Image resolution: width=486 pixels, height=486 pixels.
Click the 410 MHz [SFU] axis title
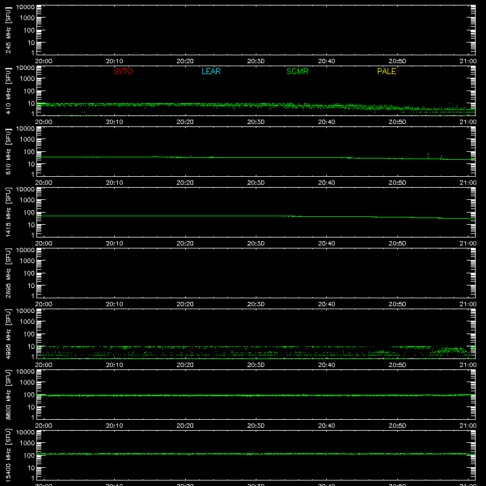[8, 91]
